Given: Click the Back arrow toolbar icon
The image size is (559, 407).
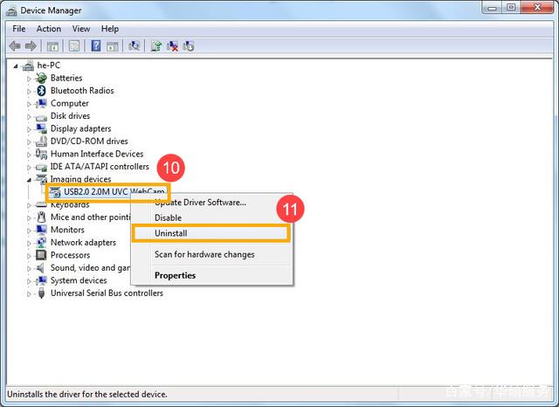Looking at the screenshot, I should 15,46.
